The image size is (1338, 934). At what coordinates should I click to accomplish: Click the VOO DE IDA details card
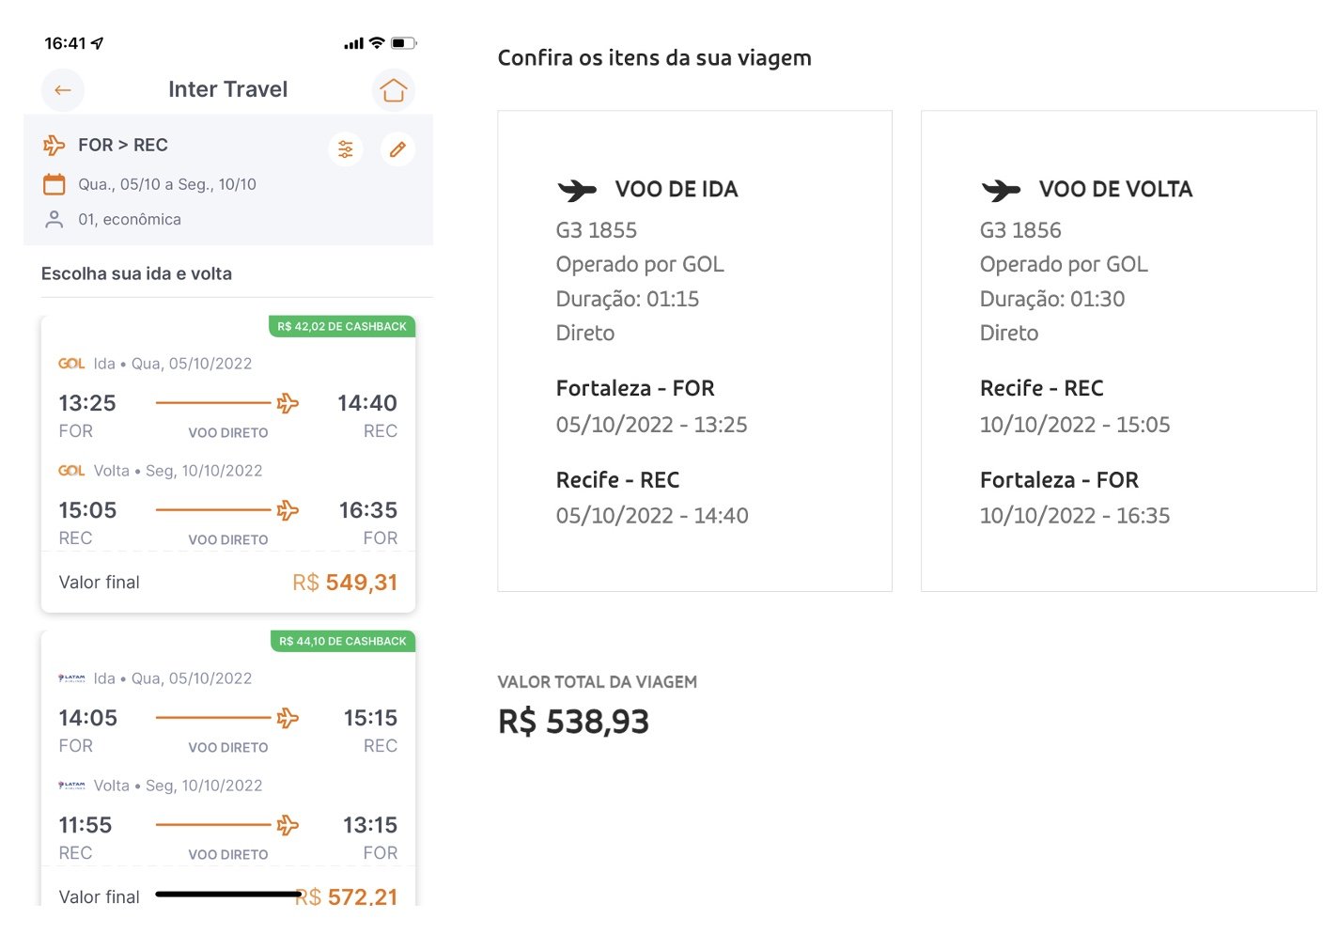point(694,350)
